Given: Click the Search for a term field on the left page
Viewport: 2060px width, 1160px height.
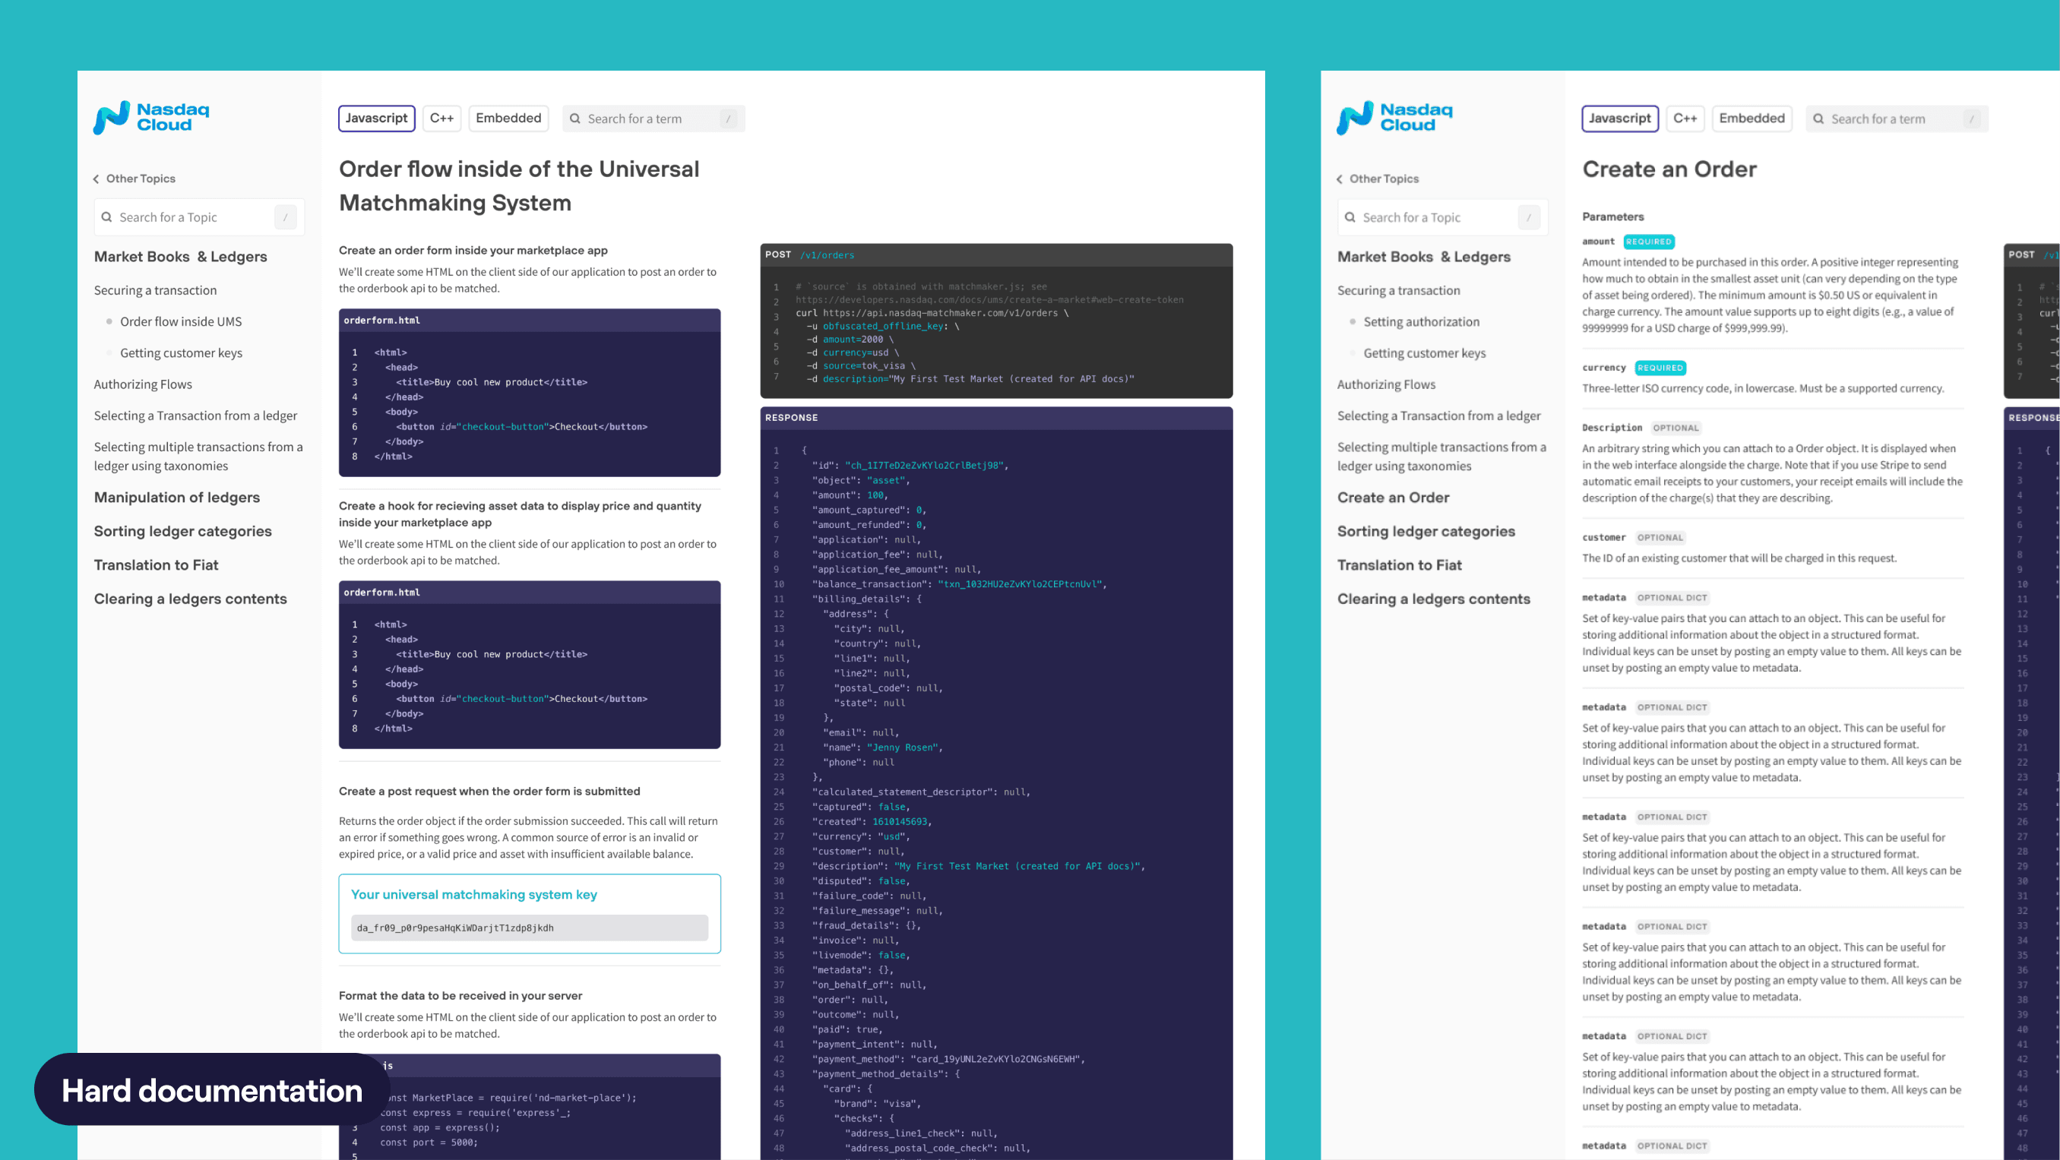Looking at the screenshot, I should [653, 119].
